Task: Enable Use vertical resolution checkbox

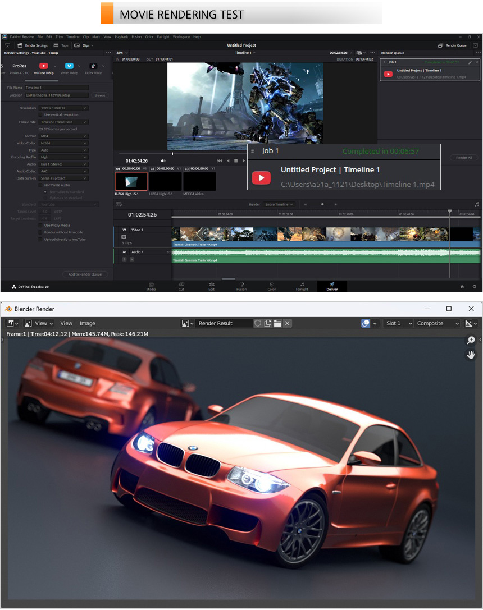Action: 40,114
